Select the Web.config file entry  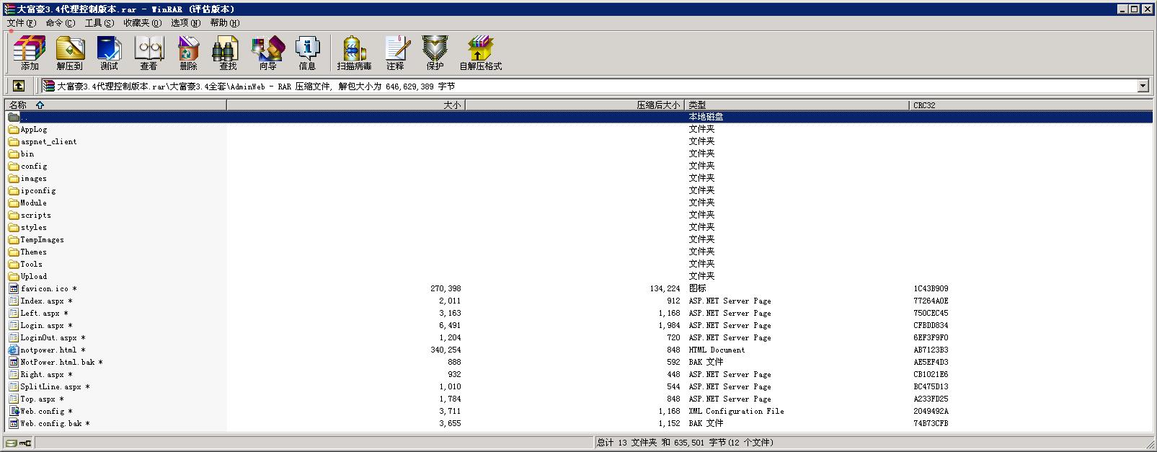43,411
